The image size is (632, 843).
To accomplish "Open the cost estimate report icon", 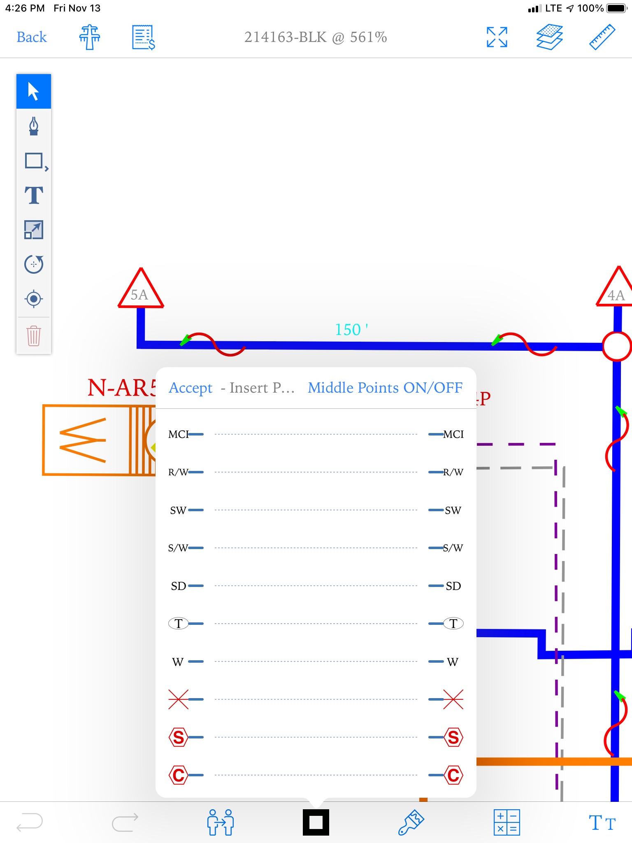I will (143, 37).
